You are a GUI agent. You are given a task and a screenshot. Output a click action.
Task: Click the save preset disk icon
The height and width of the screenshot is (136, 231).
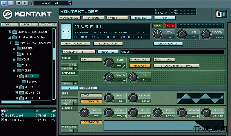pos(70,3)
